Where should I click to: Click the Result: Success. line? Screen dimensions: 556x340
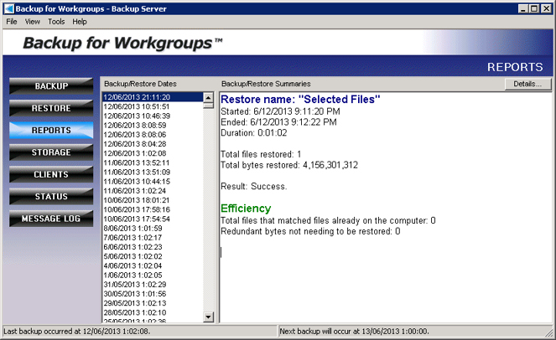(x=254, y=186)
